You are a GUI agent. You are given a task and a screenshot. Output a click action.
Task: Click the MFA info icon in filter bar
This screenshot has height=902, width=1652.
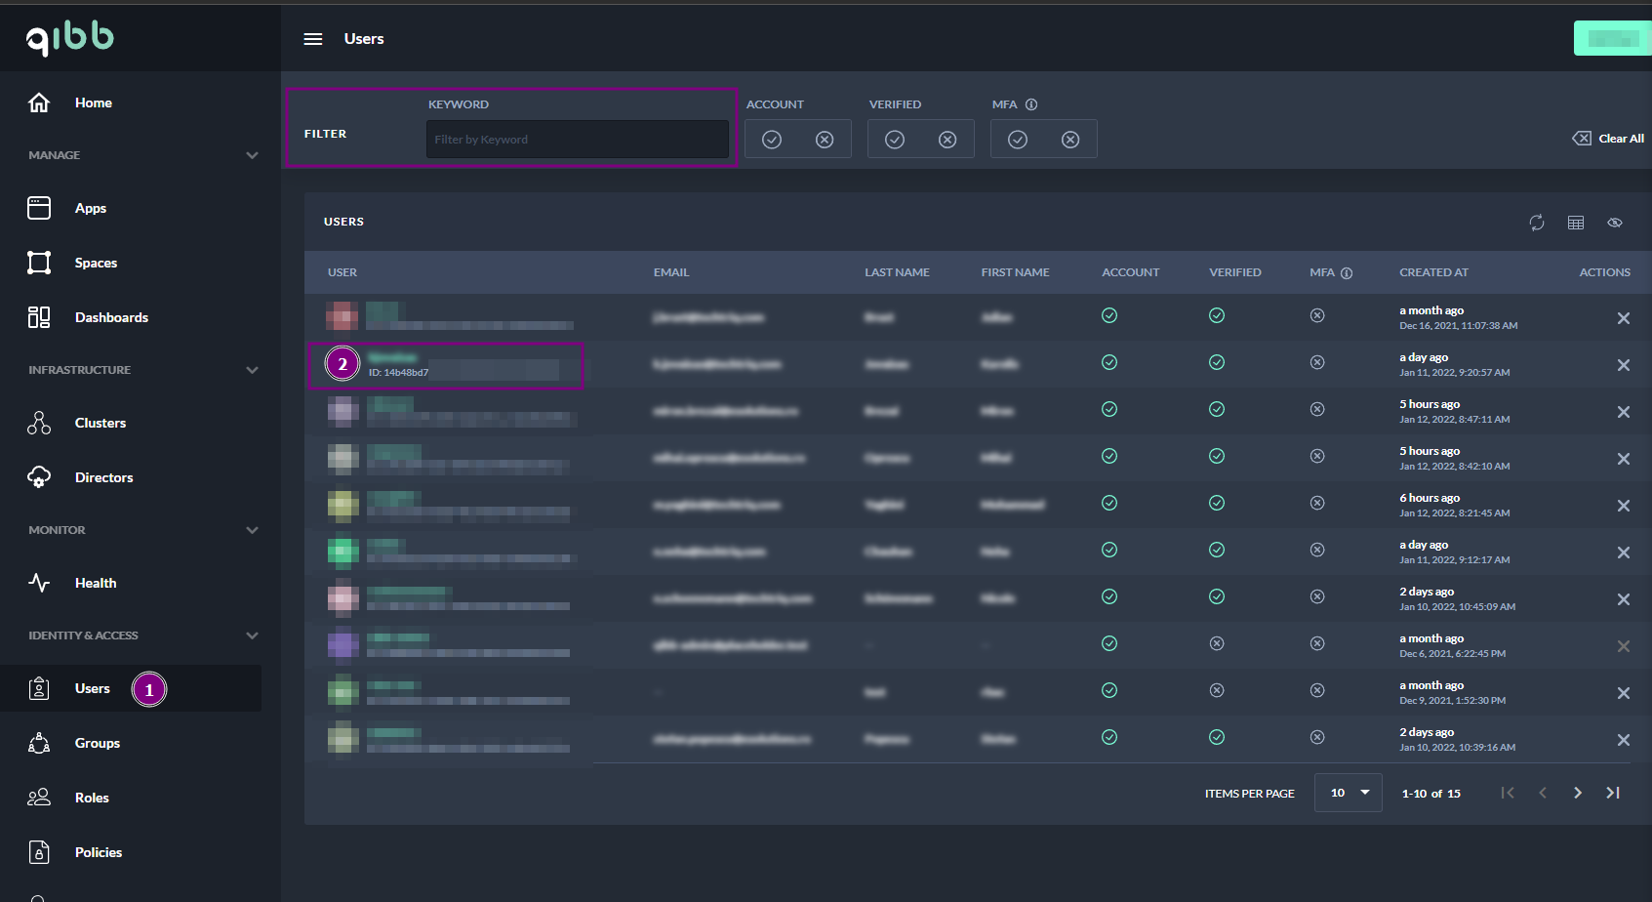(x=1031, y=104)
